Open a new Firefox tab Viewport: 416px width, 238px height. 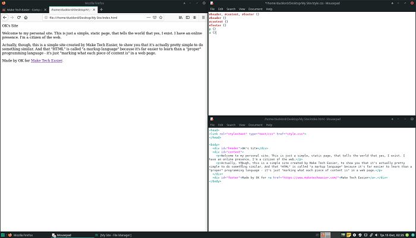pos(101,9)
